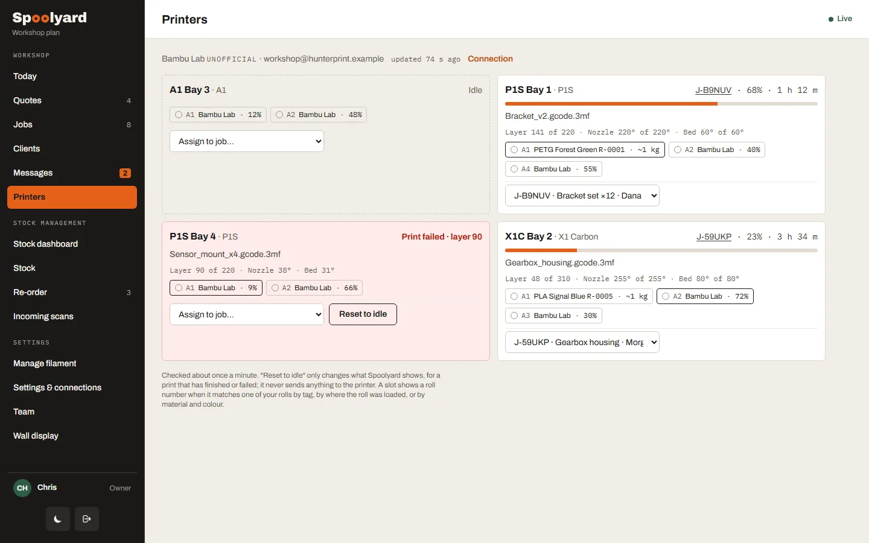Open J-59UKP Gearbox housing job dropdown
This screenshot has height=543, width=869.
582,342
